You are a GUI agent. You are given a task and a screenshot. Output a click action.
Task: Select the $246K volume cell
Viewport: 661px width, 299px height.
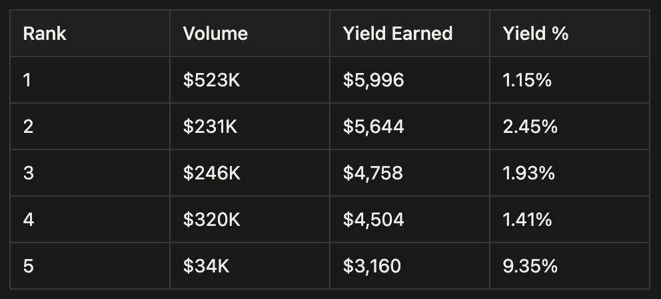212,173
